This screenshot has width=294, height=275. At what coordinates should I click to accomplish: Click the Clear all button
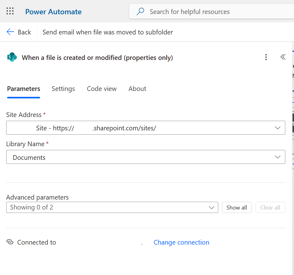pos(270,207)
